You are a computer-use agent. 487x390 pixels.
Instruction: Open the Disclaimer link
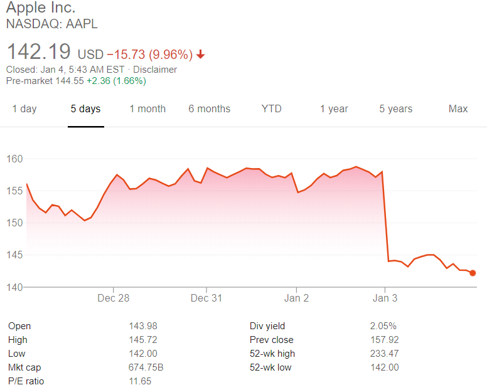point(155,70)
